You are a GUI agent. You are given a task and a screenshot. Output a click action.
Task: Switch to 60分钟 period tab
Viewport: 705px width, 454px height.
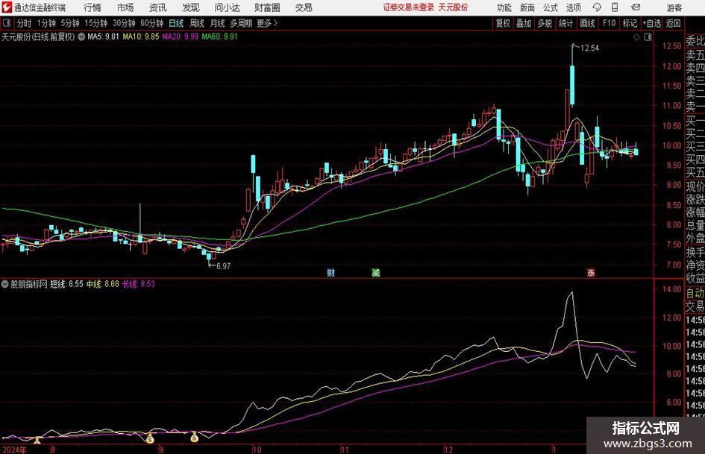pos(151,23)
